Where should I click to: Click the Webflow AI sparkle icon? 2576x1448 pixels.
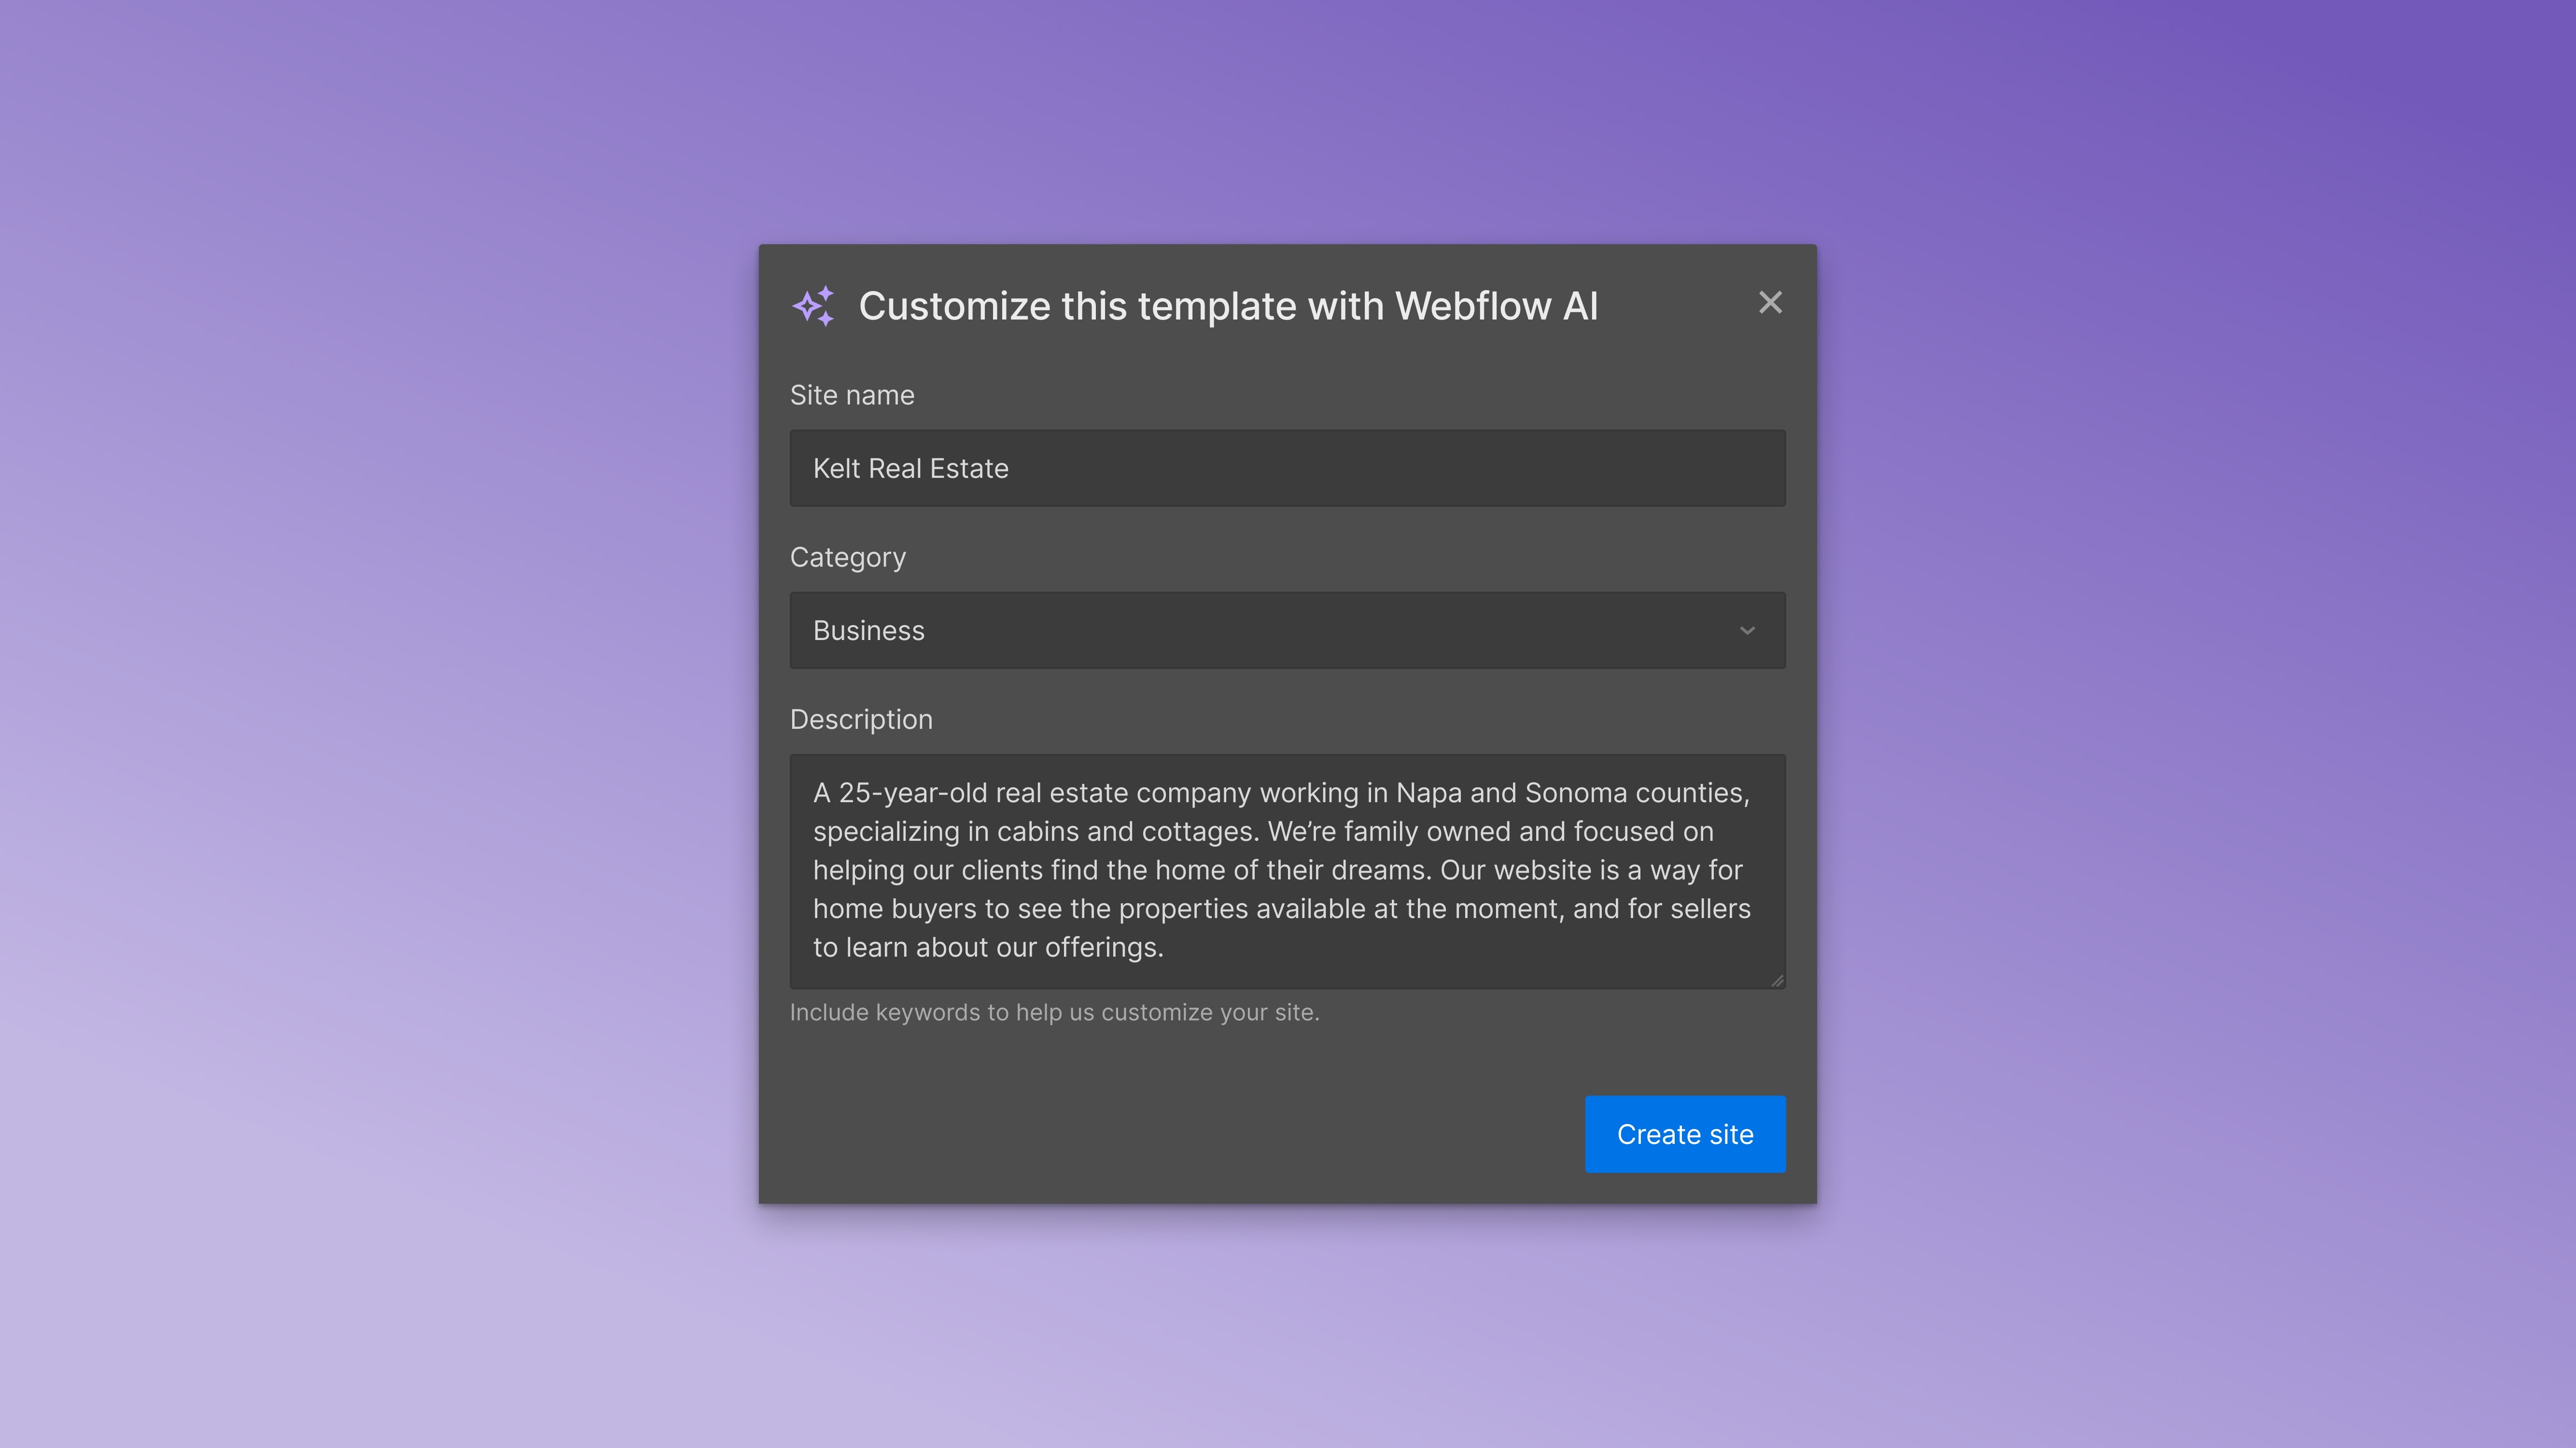(813, 306)
